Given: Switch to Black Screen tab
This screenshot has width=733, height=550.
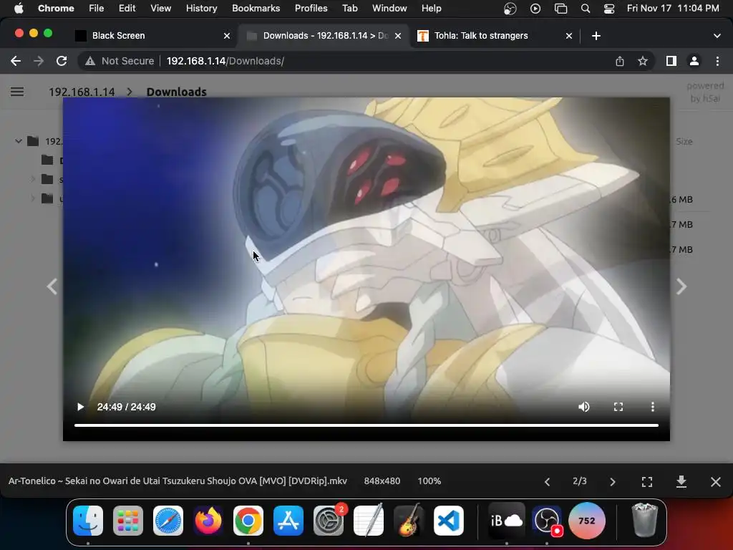Looking at the screenshot, I should (x=151, y=36).
